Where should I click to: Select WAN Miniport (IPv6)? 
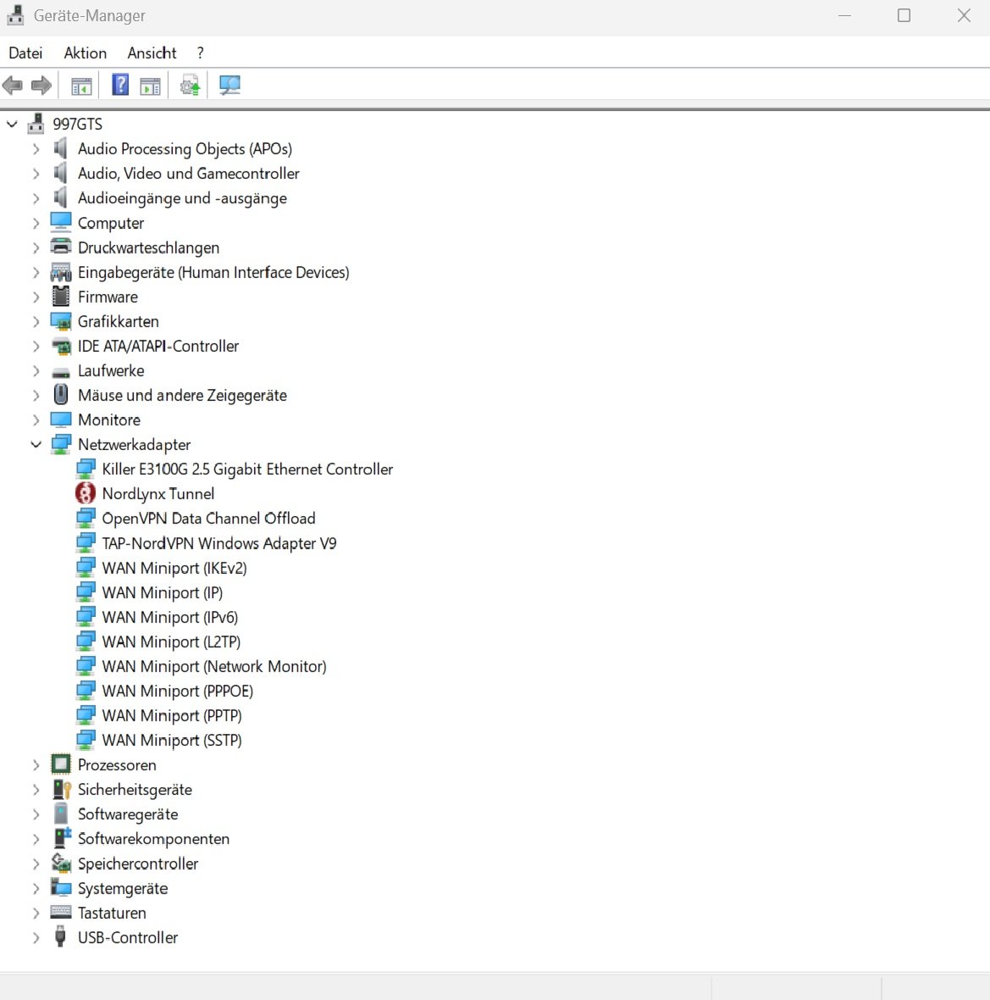point(170,617)
